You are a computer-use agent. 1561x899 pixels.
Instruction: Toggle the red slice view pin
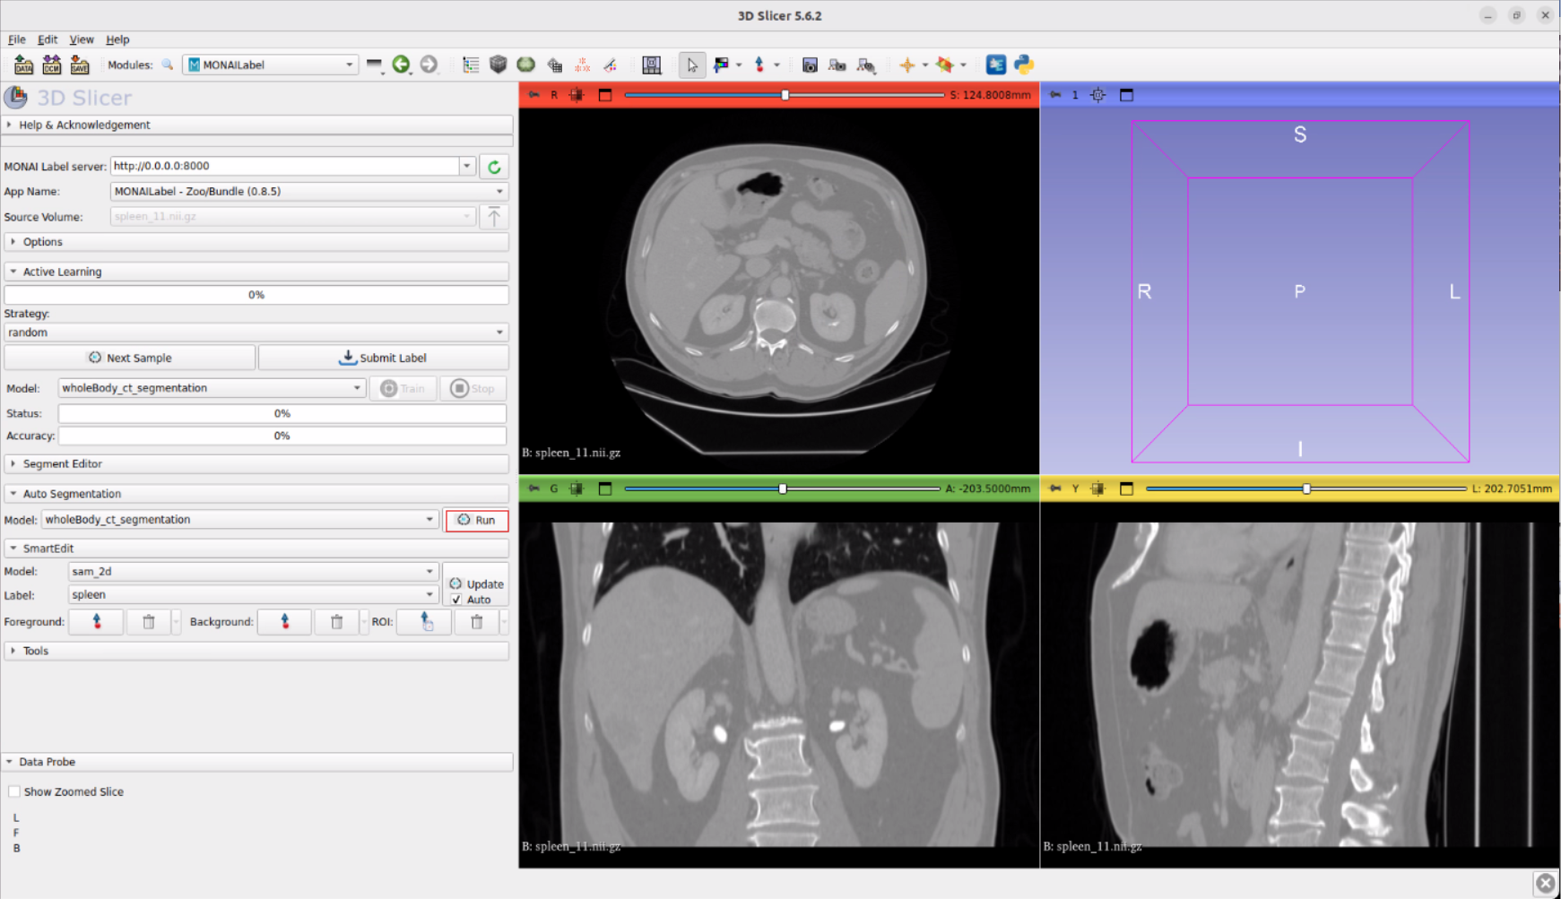tap(534, 95)
